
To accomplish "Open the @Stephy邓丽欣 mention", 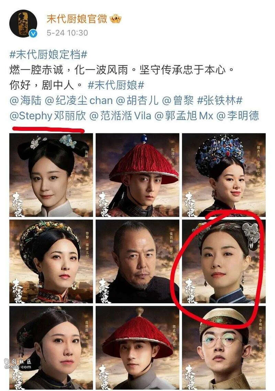I will point(48,116).
